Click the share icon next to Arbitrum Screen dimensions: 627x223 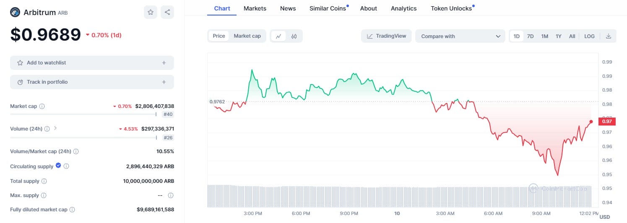(x=167, y=12)
